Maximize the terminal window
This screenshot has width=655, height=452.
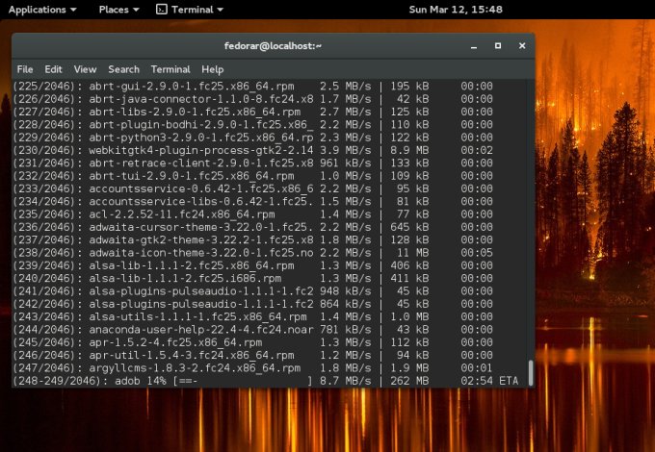(x=497, y=45)
